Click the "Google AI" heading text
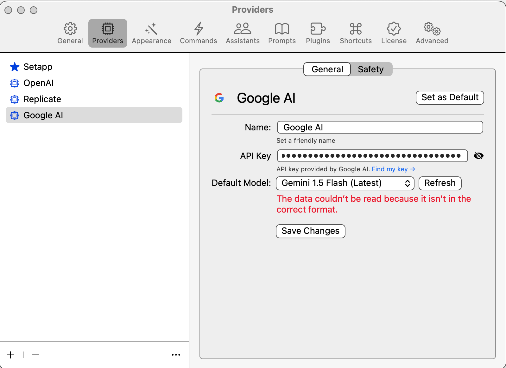 pyautogui.click(x=266, y=98)
